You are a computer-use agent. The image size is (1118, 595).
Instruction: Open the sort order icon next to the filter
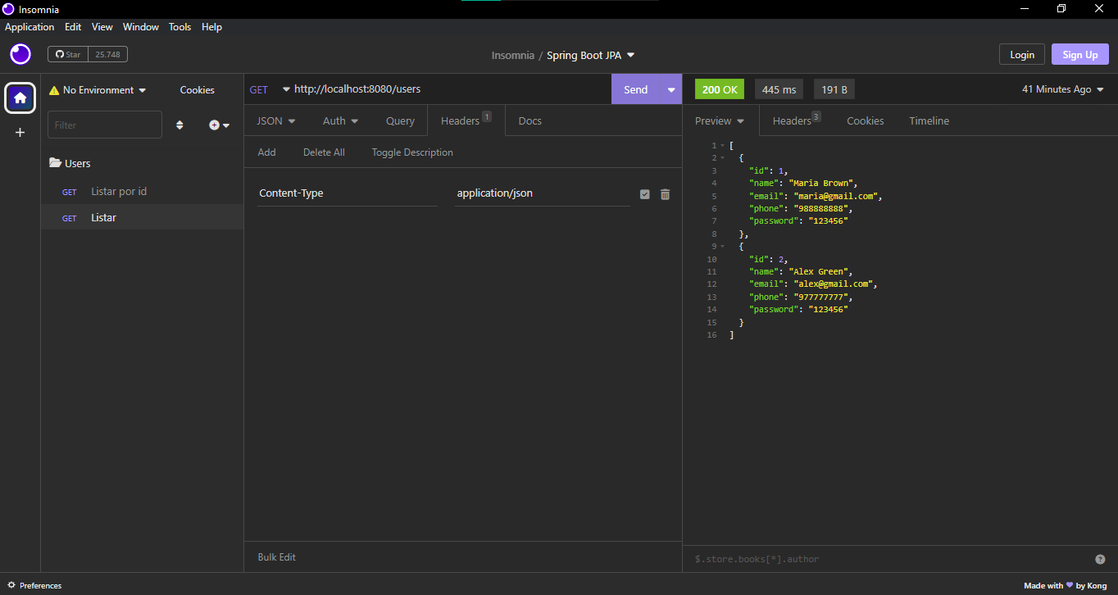(180, 125)
